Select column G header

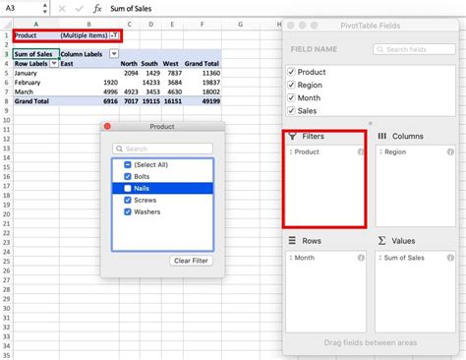pos(241,25)
